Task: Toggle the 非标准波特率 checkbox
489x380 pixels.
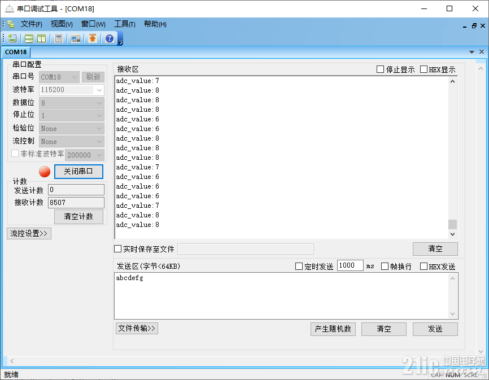Action: coord(15,154)
